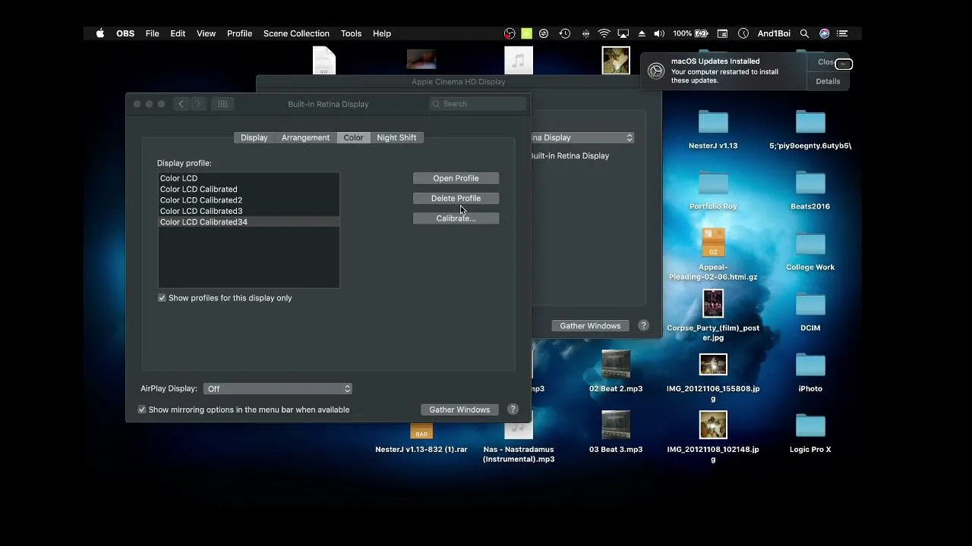The width and height of the screenshot is (972, 546).
Task: Open the File menu
Action: 152,33
